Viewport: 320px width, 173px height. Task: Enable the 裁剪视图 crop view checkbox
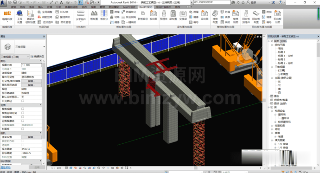(x=23, y=109)
